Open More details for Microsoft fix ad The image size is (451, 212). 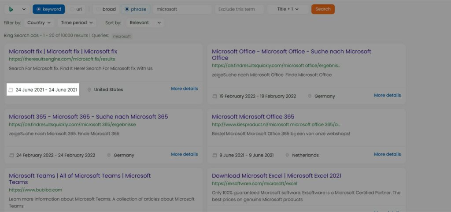pyautogui.click(x=185, y=89)
